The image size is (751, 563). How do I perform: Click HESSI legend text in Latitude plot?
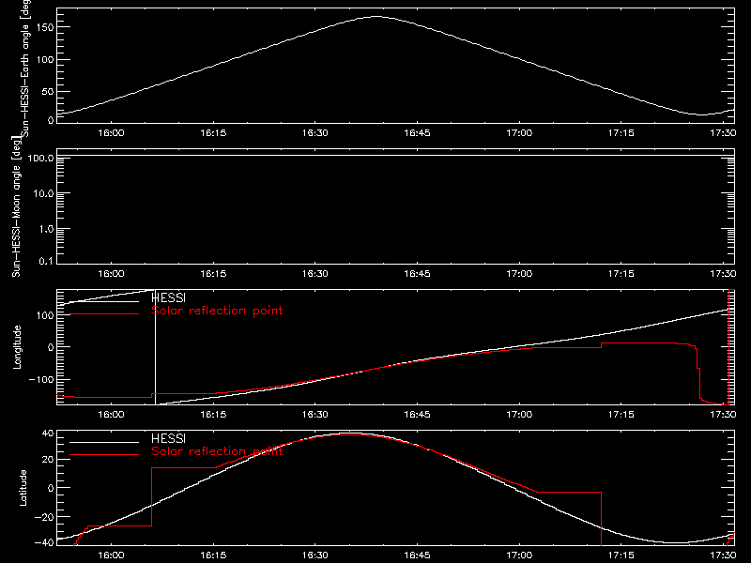pos(169,438)
